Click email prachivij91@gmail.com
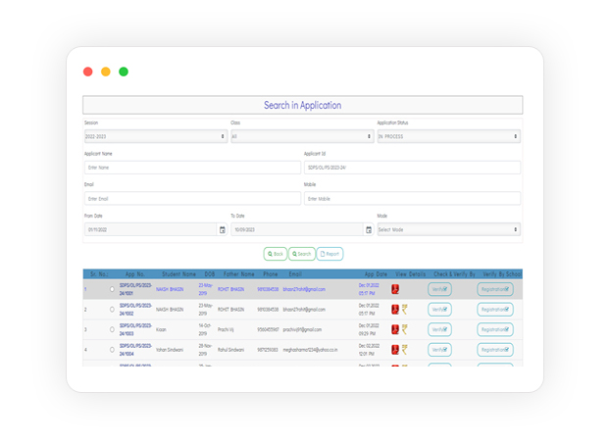Image resolution: width=610 pixels, height=441 pixels. (302, 330)
